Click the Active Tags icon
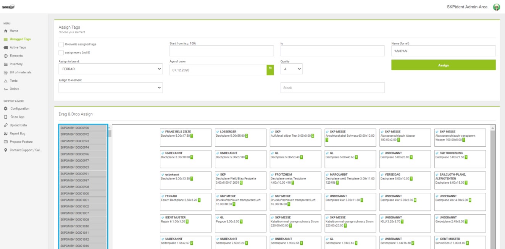The image size is (505, 249). (x=5, y=48)
